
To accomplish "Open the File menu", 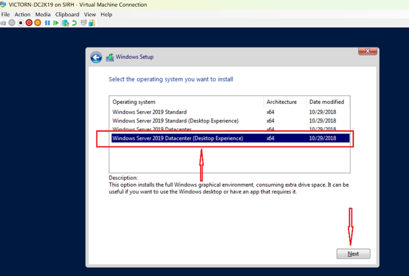I will tap(6, 15).
